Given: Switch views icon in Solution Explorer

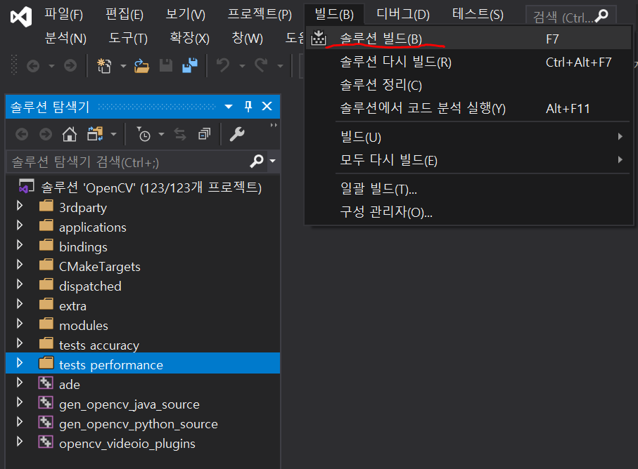Looking at the screenshot, I should click(95, 134).
